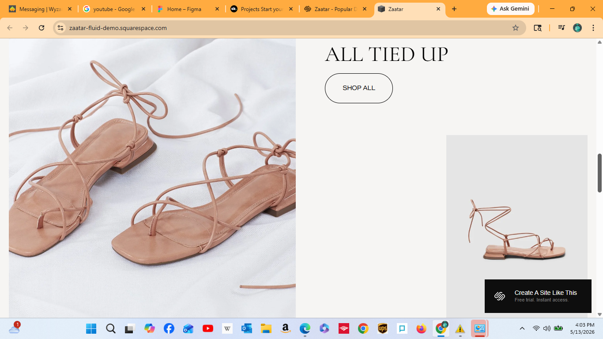Viewport: 603px width, 339px height.
Task: Open Microsoft Edge from taskbar
Action: pyautogui.click(x=305, y=328)
